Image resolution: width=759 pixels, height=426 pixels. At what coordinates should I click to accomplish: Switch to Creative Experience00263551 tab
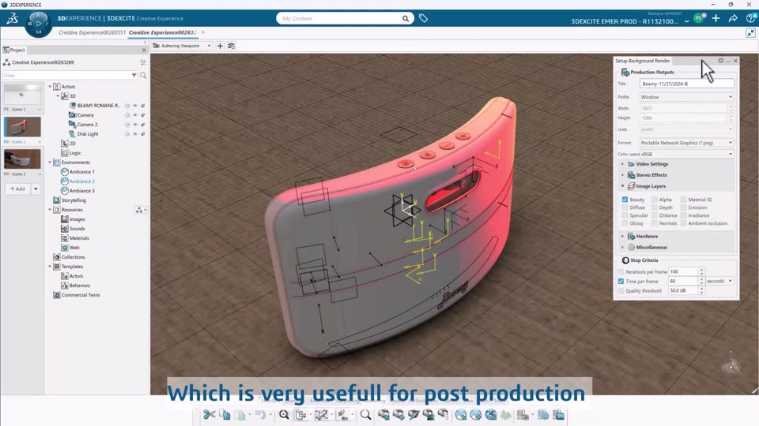click(x=92, y=32)
